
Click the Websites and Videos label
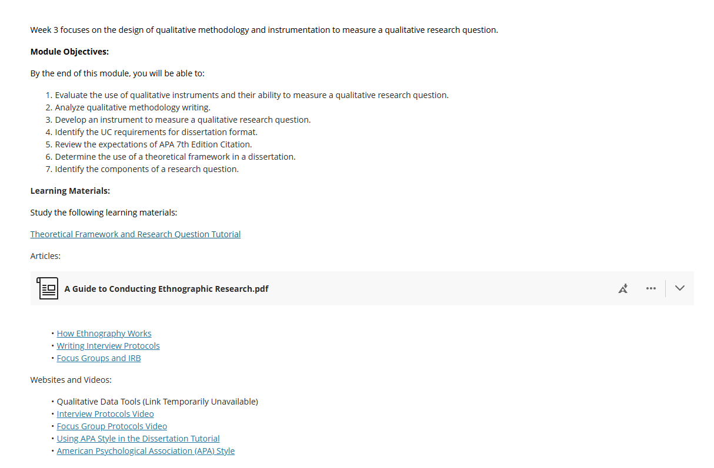point(71,379)
